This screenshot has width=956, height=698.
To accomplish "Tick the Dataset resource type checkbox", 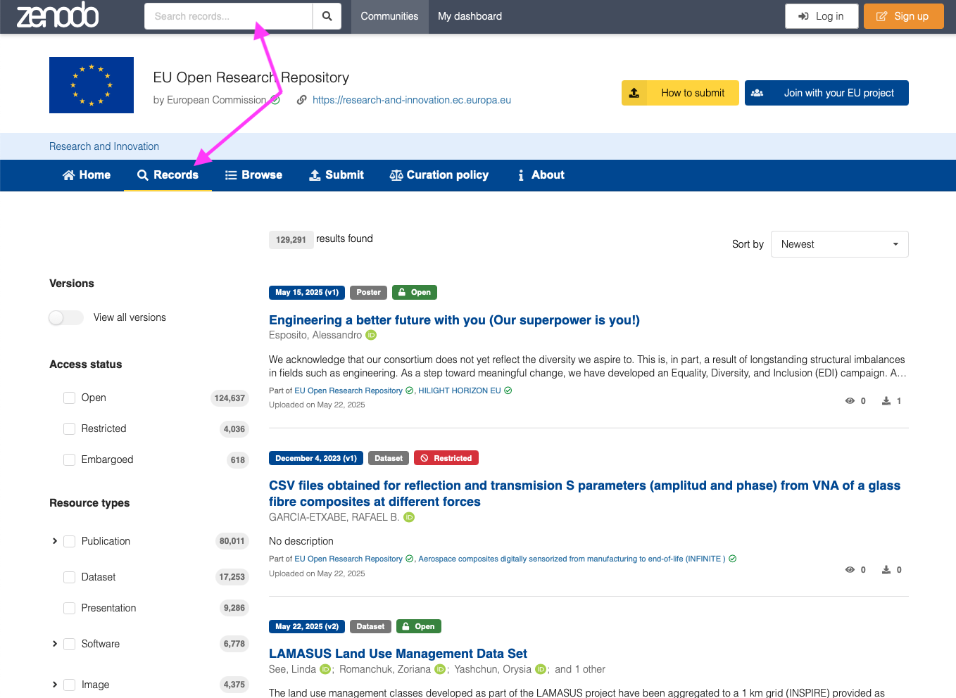I will 69,577.
